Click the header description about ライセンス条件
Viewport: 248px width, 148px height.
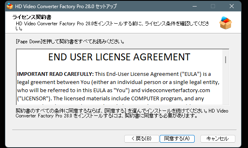tap(112, 26)
